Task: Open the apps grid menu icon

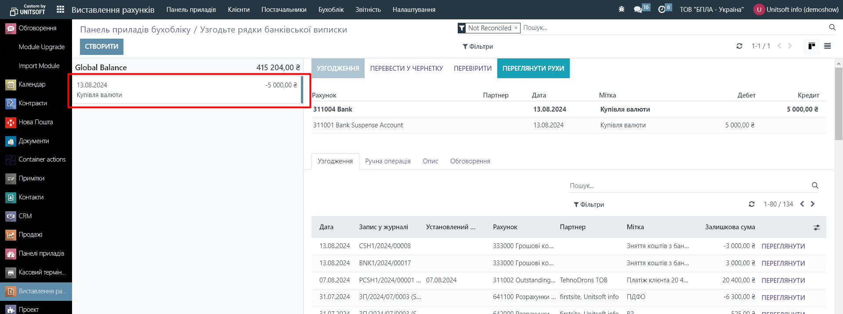Action: pyautogui.click(x=61, y=9)
